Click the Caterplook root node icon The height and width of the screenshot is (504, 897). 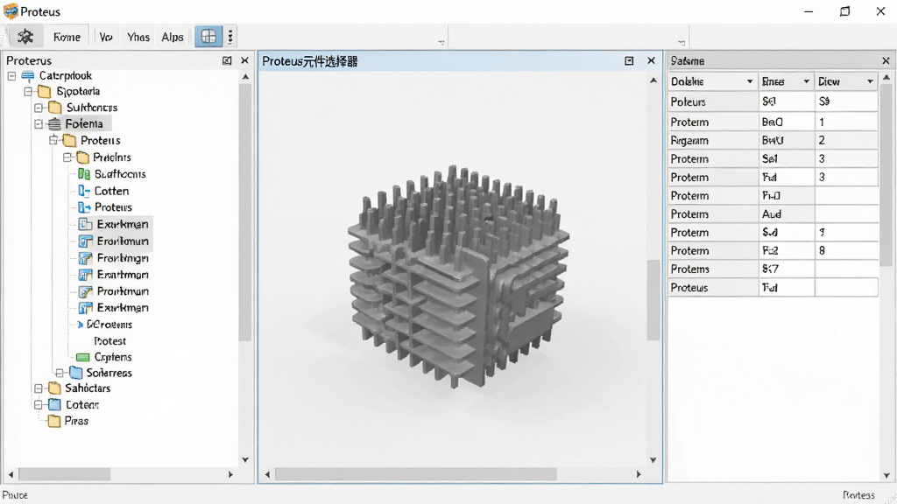(x=28, y=75)
